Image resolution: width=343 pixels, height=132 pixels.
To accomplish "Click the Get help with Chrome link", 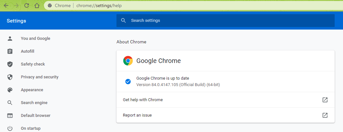I will click(143, 100).
